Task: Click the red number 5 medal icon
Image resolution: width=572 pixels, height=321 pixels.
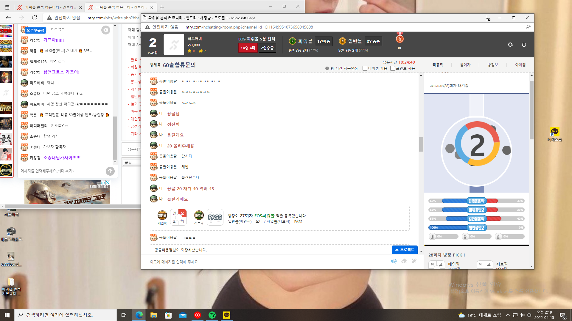Action: pyautogui.click(x=400, y=39)
